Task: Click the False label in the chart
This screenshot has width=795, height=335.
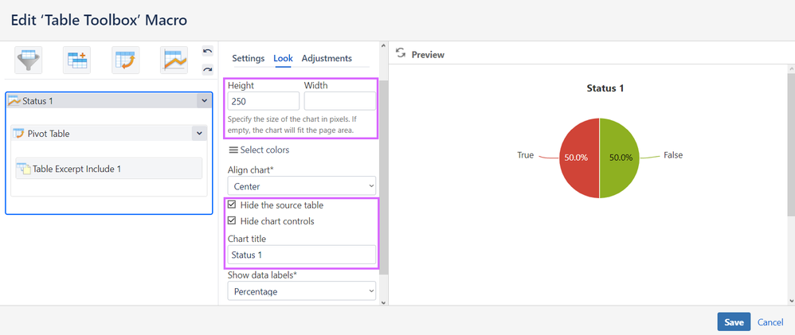Action: pos(673,155)
